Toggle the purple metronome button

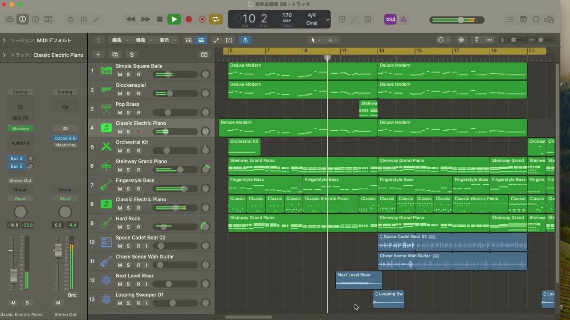tap(403, 20)
